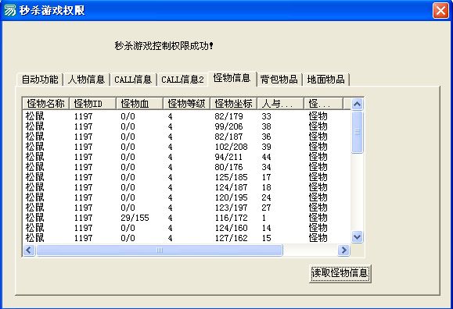453x309 pixels.
Task: Select the 松鼠 row with blood 29/155
Action: 187,218
